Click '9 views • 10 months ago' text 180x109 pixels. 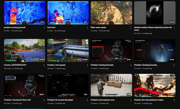[x=56, y=31]
